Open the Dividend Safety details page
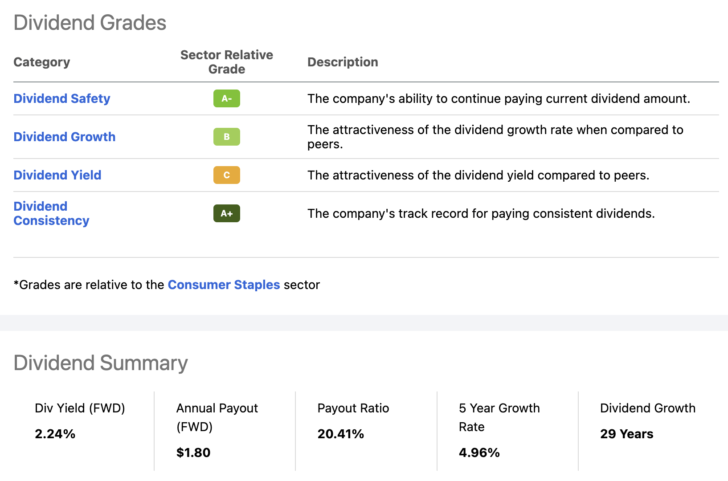Image resolution: width=728 pixels, height=481 pixels. [61, 98]
